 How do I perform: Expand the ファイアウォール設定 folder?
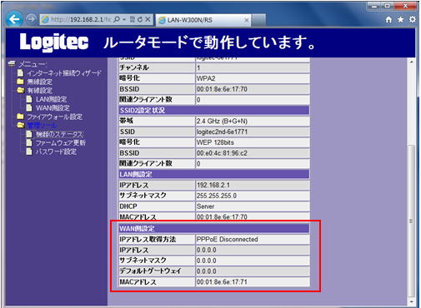[50, 117]
